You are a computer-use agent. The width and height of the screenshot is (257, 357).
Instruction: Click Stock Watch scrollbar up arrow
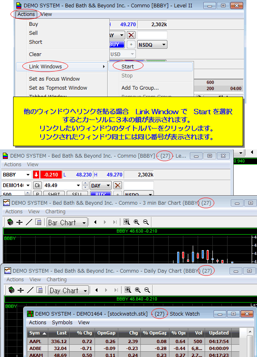coord(250,332)
